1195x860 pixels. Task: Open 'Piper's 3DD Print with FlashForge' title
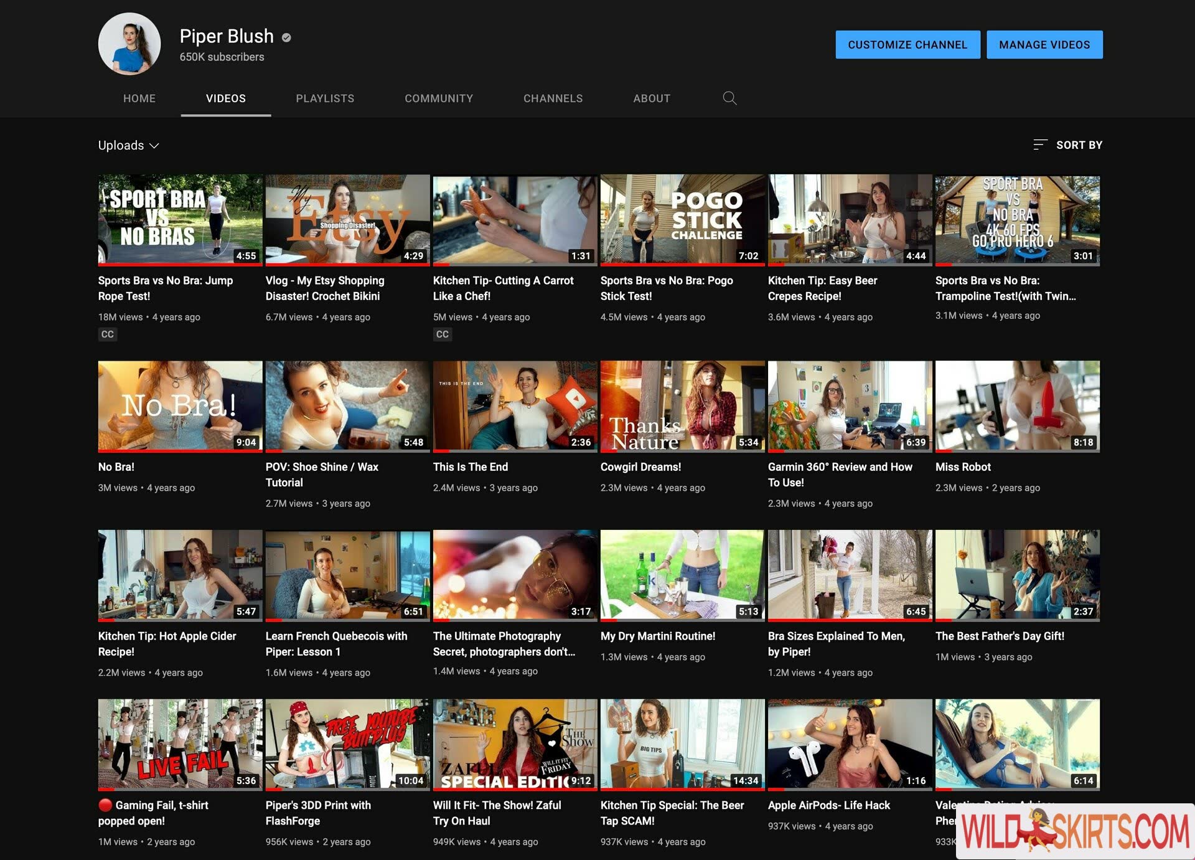point(318,813)
